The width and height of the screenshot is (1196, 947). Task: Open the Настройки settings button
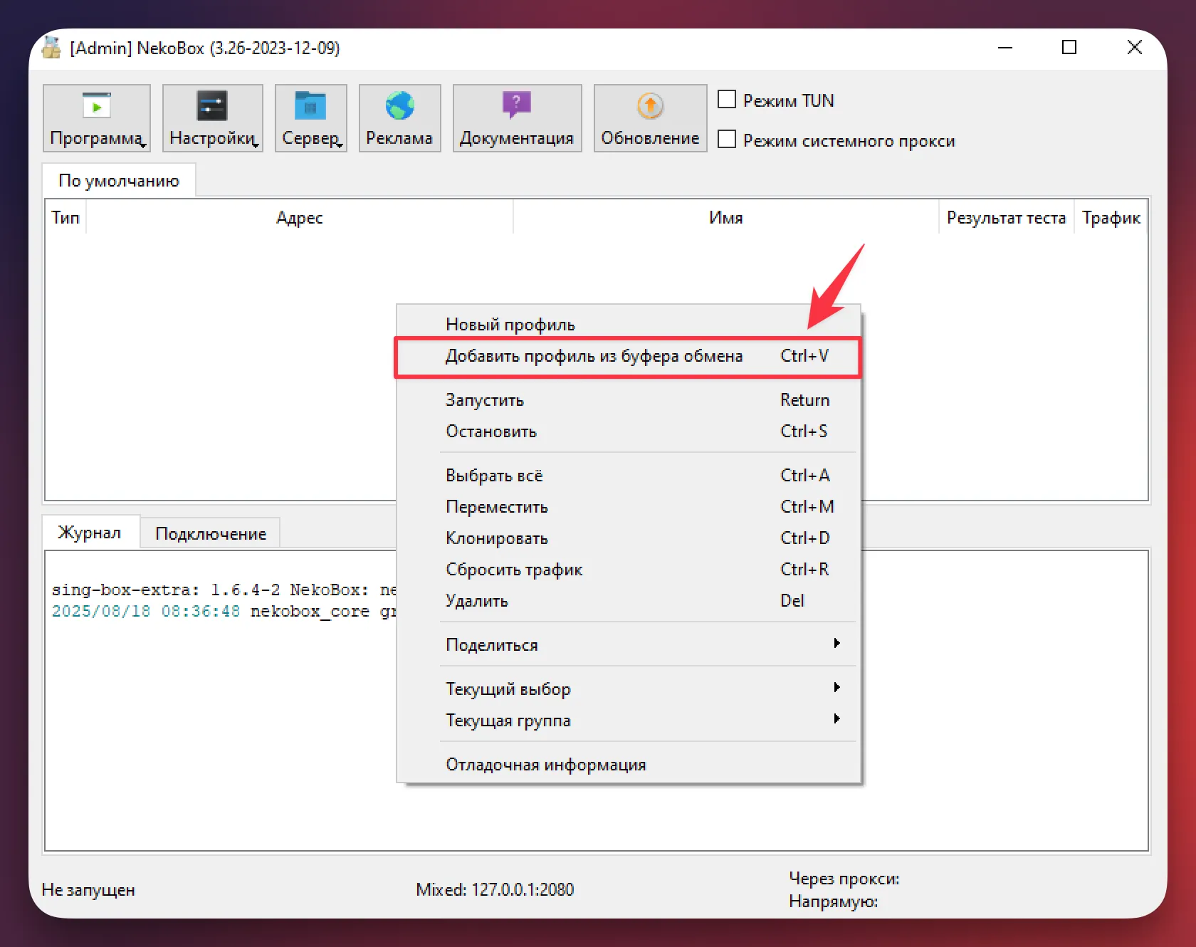213,118
